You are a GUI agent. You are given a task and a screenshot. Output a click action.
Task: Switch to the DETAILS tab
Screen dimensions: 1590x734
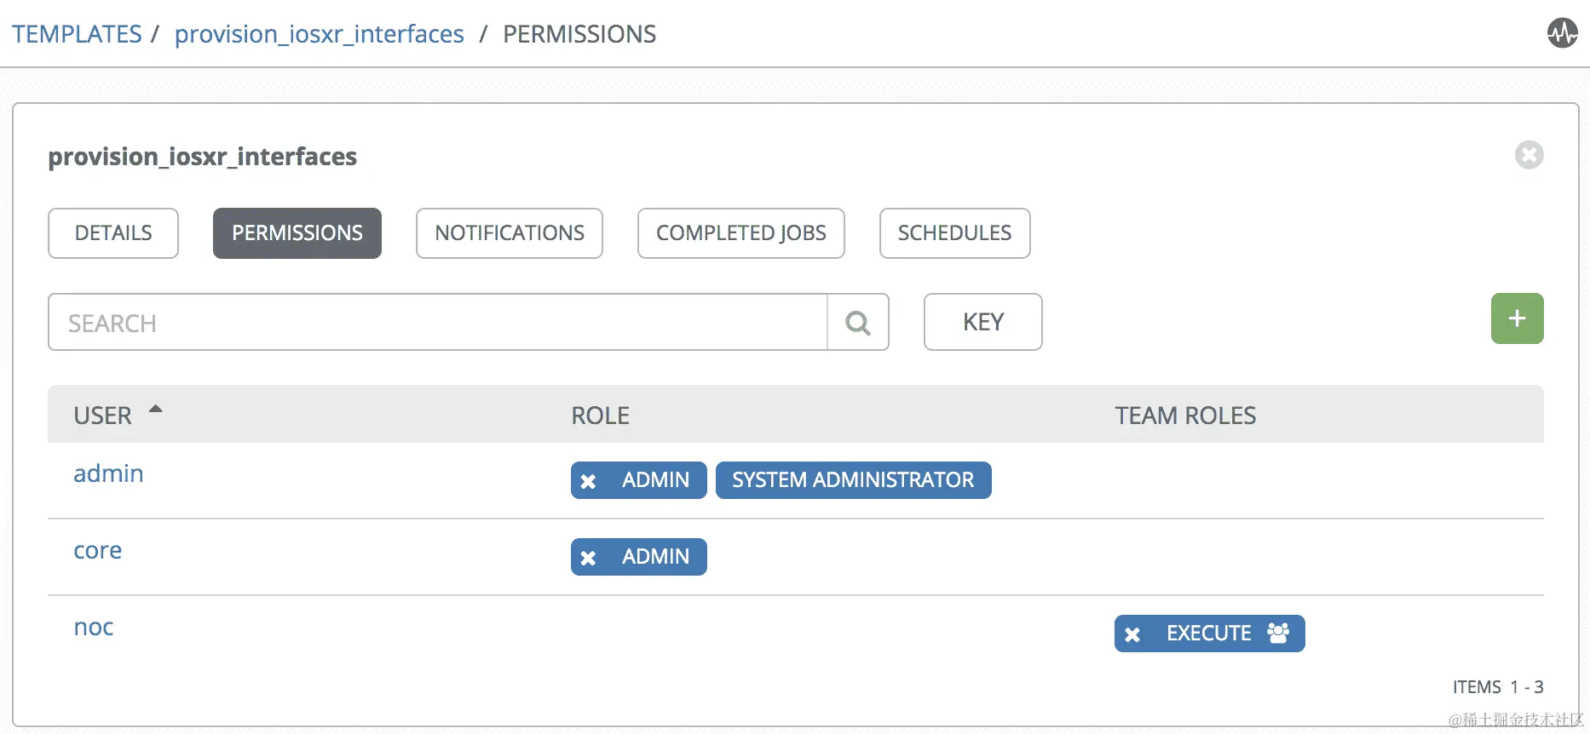pos(113,233)
